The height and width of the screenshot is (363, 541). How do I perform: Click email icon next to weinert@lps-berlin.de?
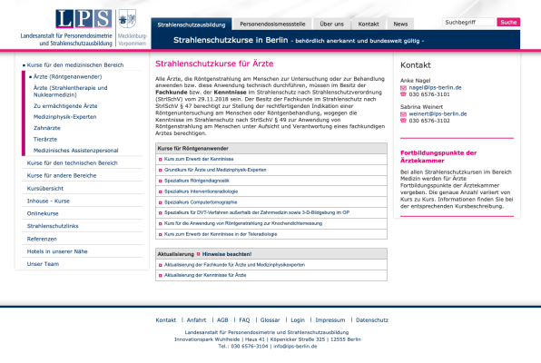(x=403, y=114)
